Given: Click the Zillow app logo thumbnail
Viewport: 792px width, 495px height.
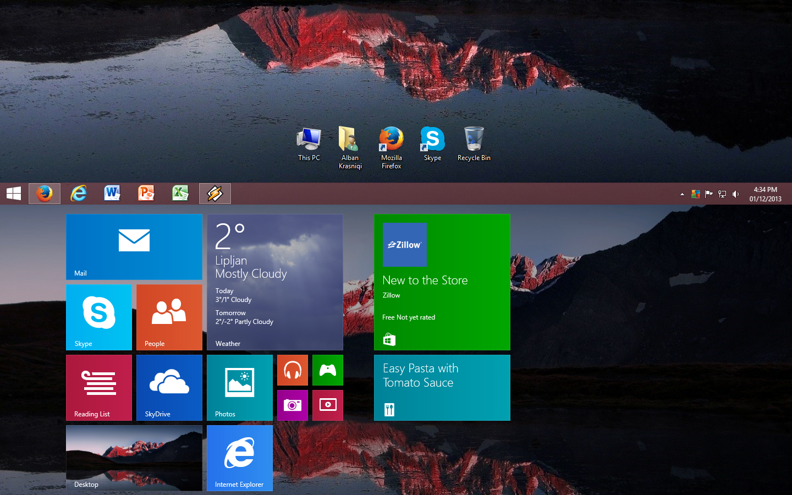Looking at the screenshot, I should pyautogui.click(x=404, y=245).
